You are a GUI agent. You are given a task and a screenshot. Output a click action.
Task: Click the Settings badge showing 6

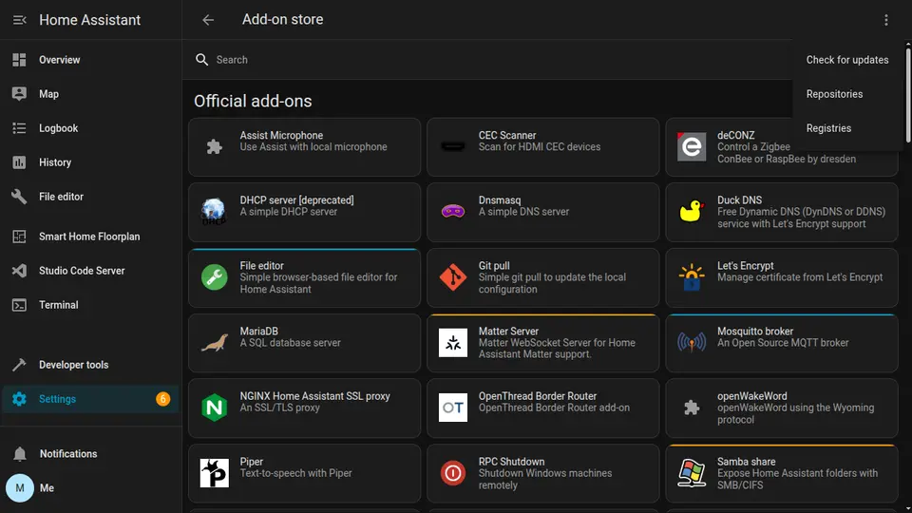click(162, 399)
